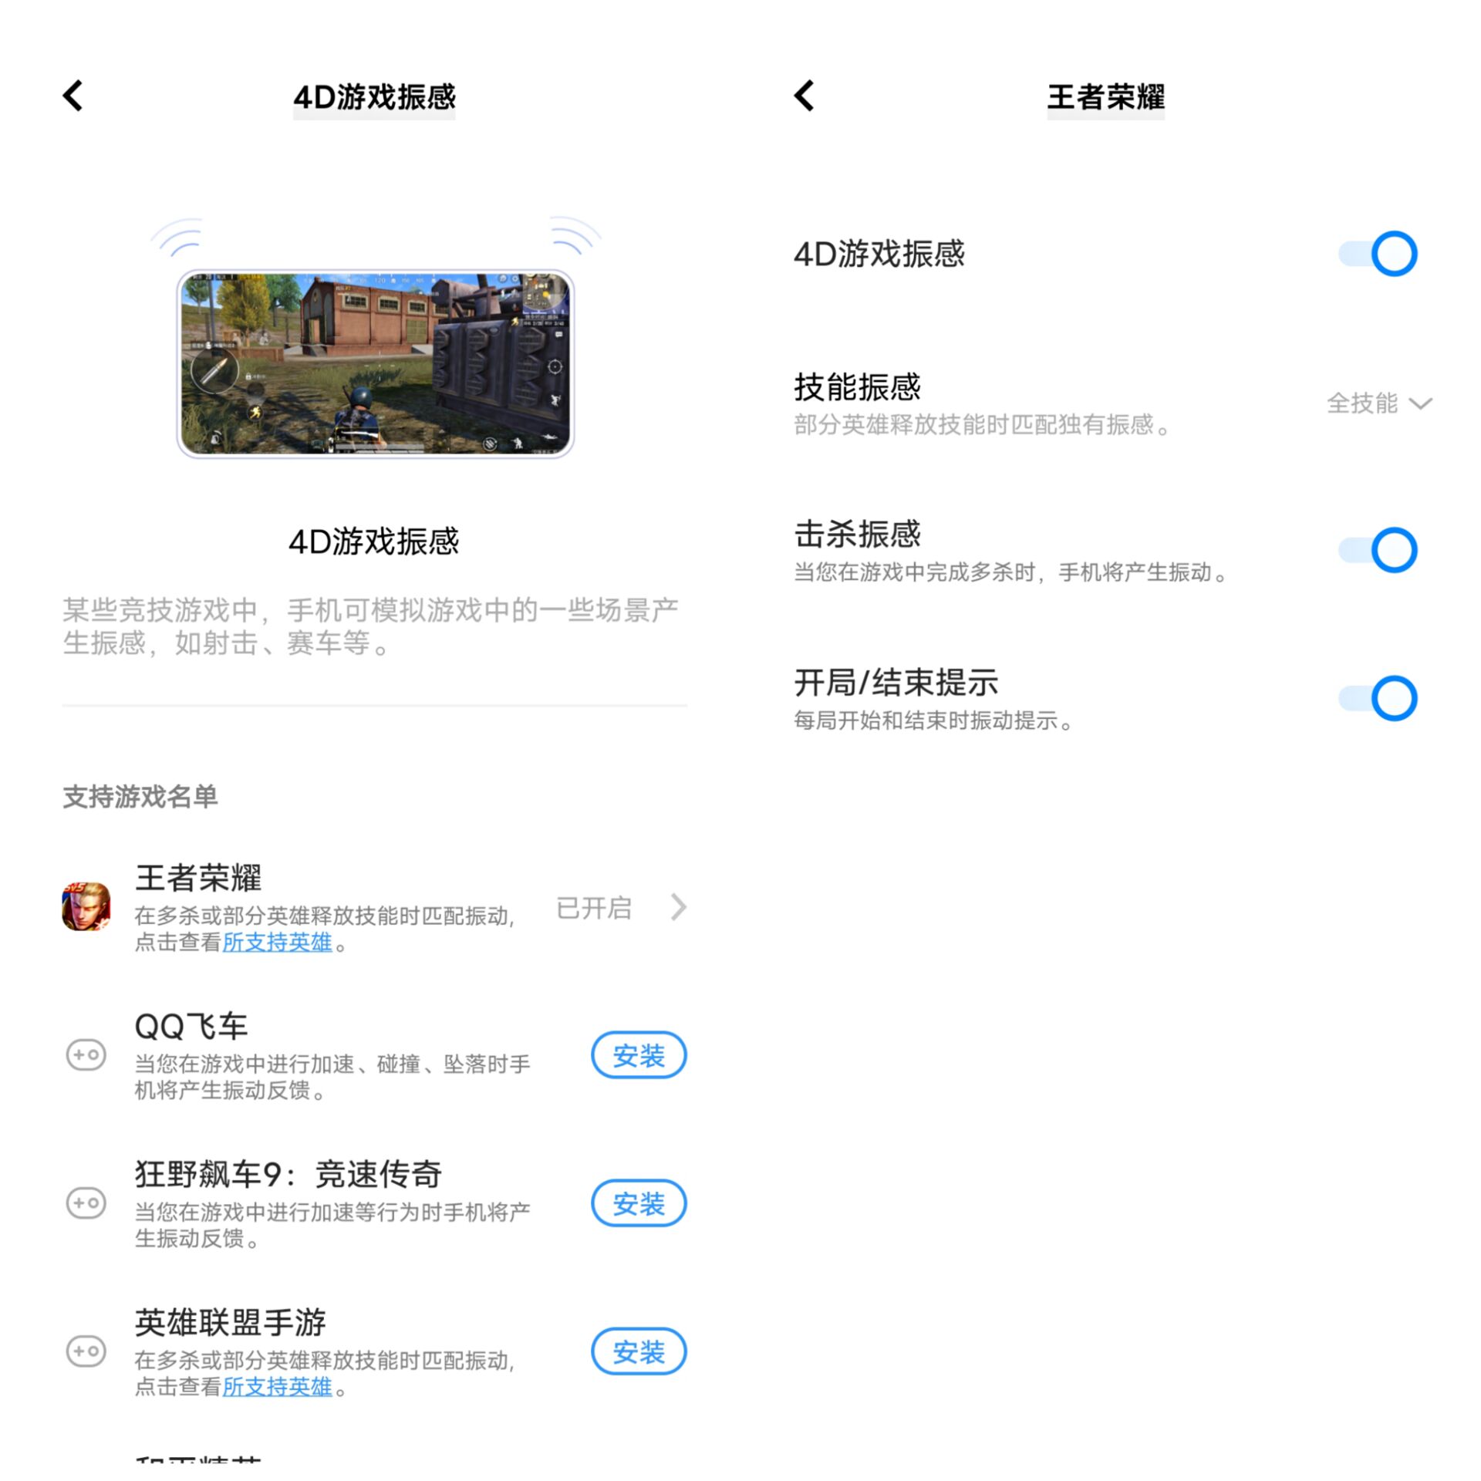Select the QQ飞车 game title

[x=191, y=1026]
